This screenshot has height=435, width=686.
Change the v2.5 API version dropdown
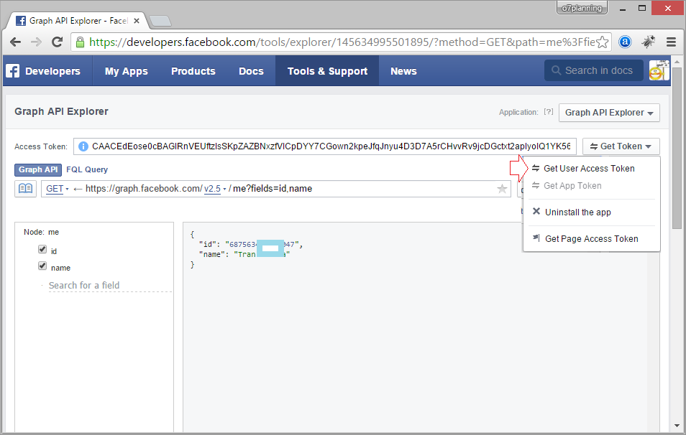(x=215, y=189)
